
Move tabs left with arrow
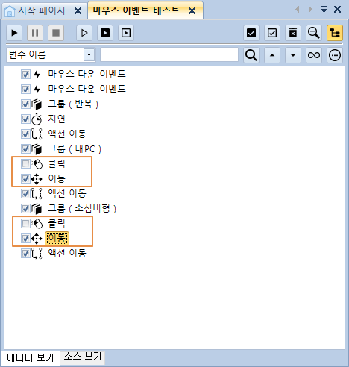coord(298,10)
